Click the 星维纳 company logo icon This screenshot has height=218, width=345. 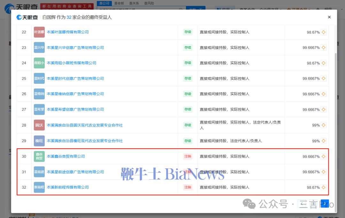tap(39, 94)
